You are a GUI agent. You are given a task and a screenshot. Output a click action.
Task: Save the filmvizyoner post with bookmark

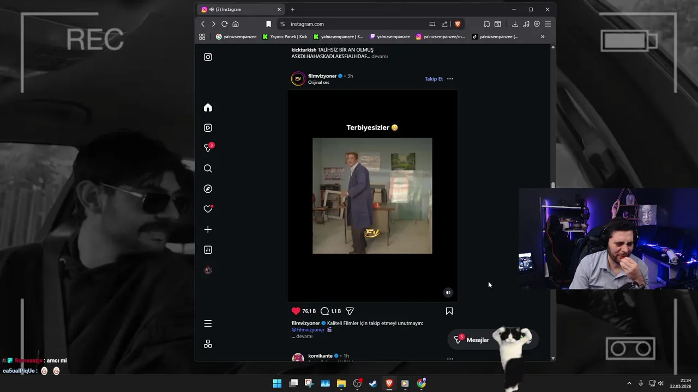coord(449,311)
